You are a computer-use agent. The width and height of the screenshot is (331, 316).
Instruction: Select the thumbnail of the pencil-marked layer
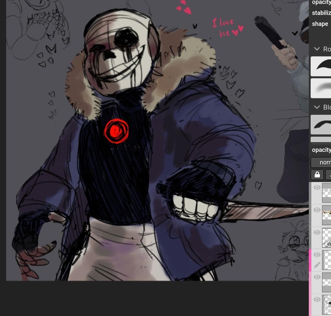point(327,260)
